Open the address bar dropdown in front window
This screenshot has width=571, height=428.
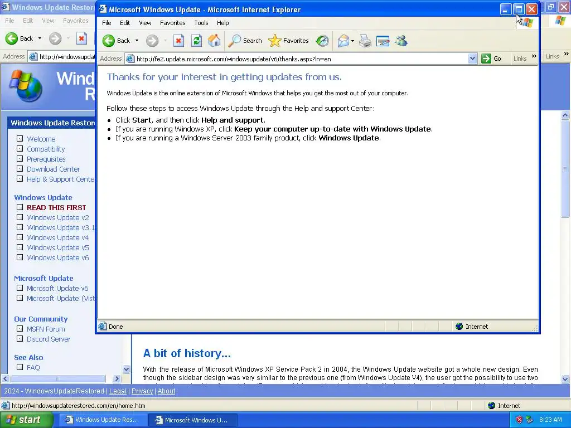[x=472, y=59]
